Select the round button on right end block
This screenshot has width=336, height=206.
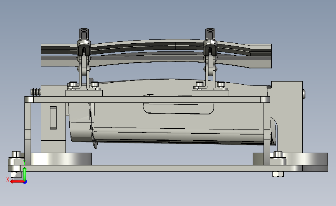click(x=304, y=94)
